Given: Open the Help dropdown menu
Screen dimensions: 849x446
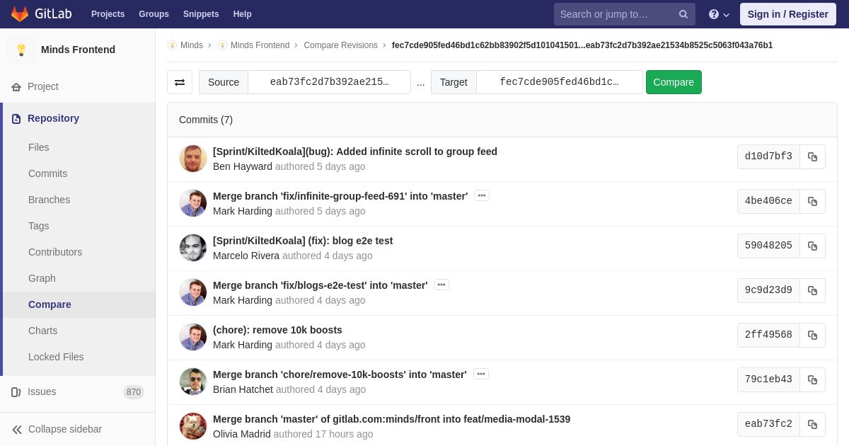Looking at the screenshot, I should pyautogui.click(x=719, y=14).
